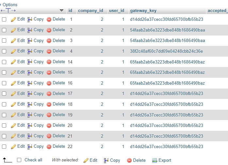The width and height of the screenshot is (228, 165).
Task: Click Edit text in With selected bar
Action: (93, 160)
